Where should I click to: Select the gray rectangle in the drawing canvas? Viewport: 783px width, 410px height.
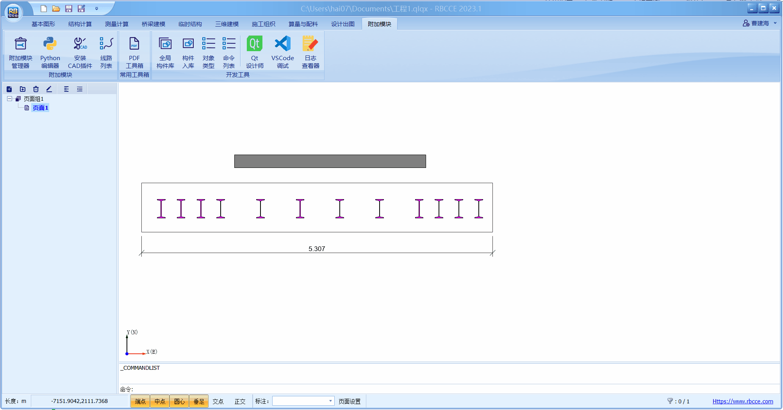click(x=330, y=161)
